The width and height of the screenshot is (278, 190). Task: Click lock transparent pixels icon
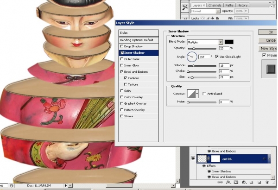(202, 18)
